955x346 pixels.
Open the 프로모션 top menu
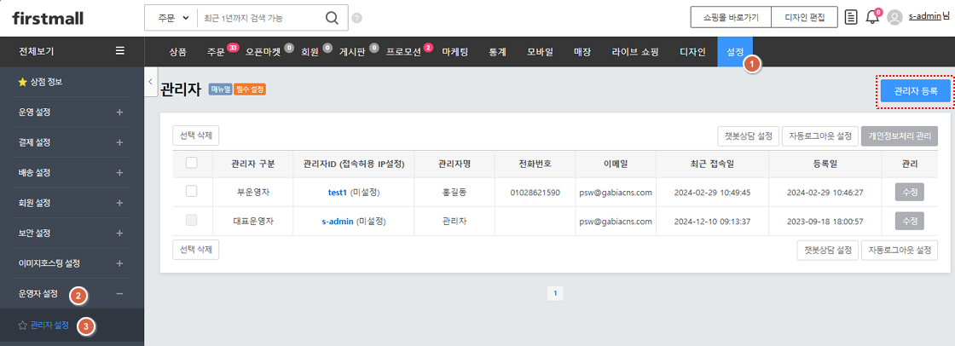[x=403, y=52]
